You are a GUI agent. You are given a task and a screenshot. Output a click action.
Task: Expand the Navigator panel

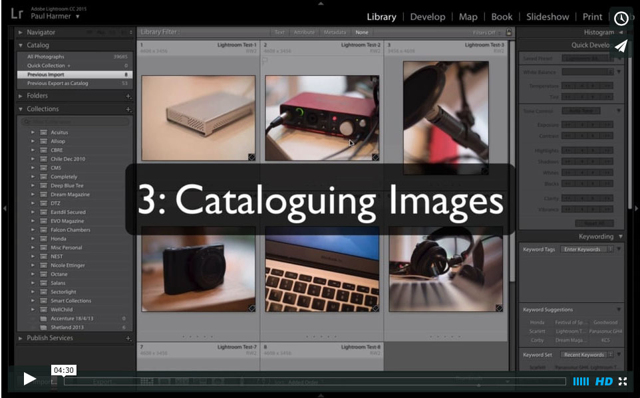(x=21, y=32)
